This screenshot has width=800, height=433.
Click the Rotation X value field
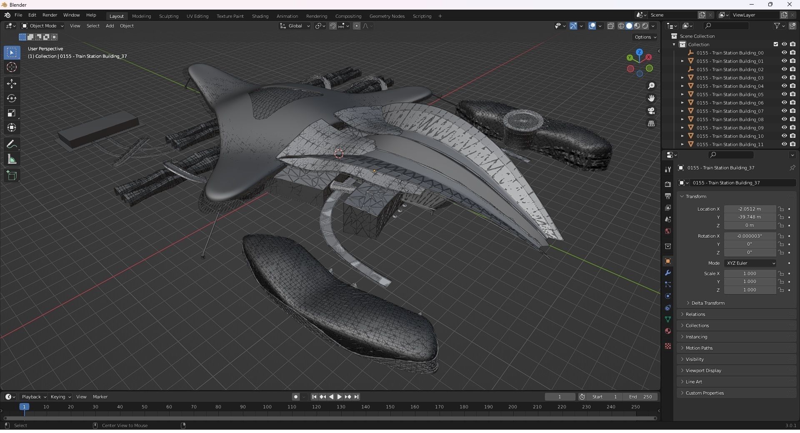coord(750,236)
